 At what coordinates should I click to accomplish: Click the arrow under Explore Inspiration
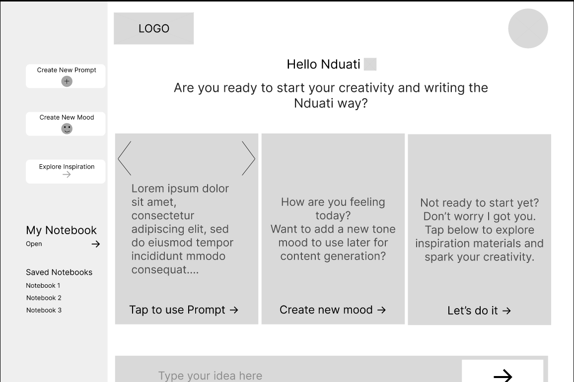pyautogui.click(x=67, y=175)
